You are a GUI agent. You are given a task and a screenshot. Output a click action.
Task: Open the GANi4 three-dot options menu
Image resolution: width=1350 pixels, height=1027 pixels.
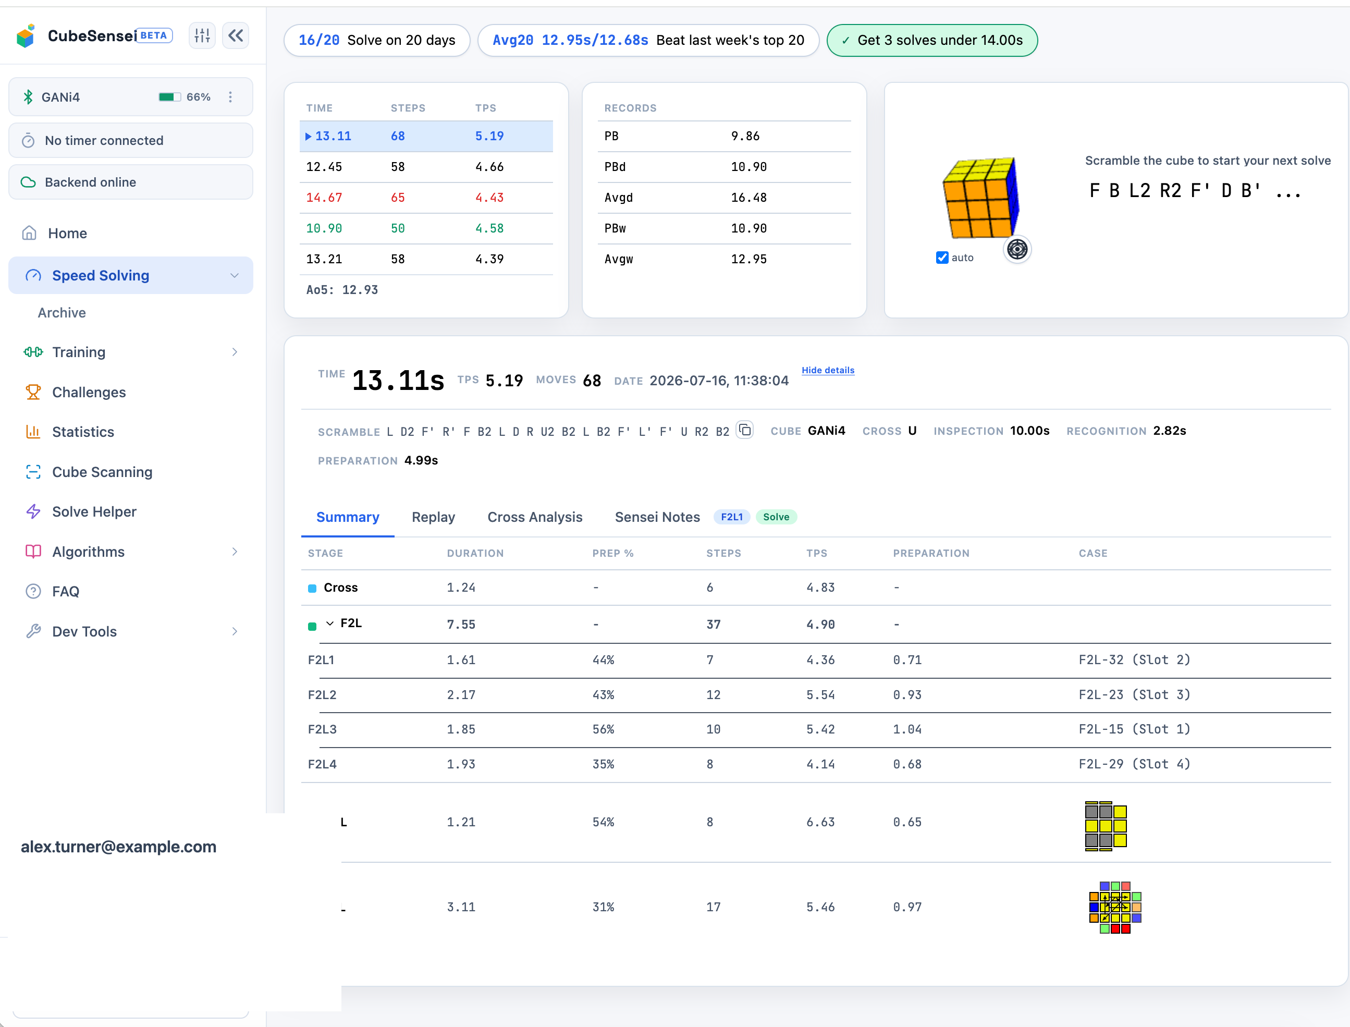pos(230,97)
